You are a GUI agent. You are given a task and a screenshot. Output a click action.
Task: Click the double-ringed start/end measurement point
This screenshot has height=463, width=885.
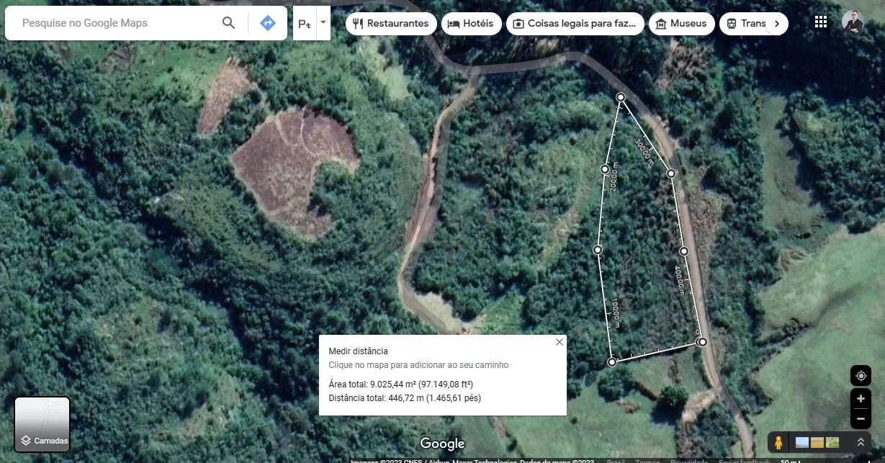pos(702,342)
